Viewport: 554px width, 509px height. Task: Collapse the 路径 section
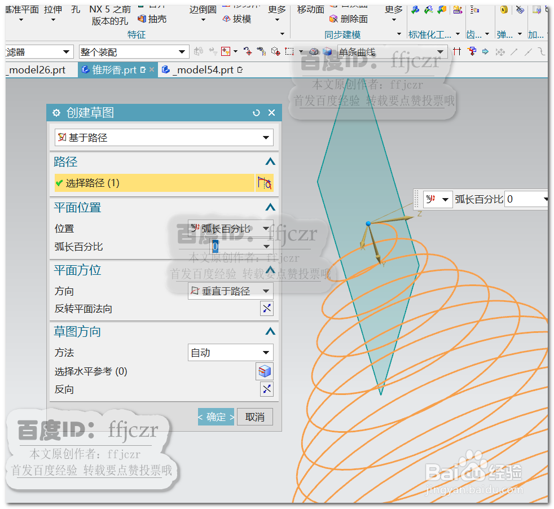[270, 162]
